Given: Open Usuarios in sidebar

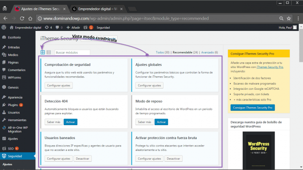Looking at the screenshot, I should click(x=14, y=112).
